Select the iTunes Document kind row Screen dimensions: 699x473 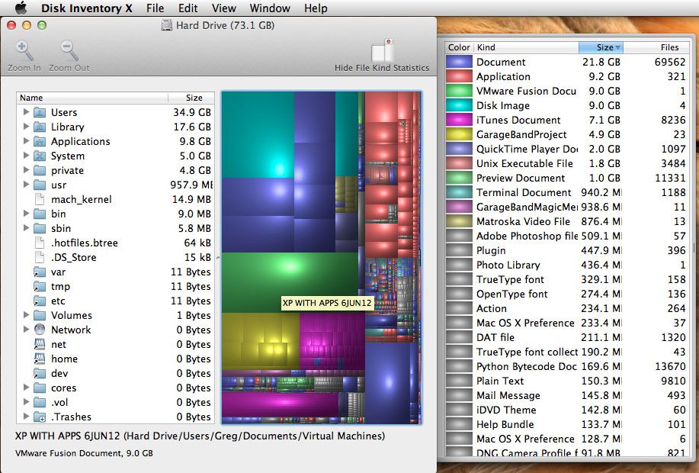click(566, 120)
